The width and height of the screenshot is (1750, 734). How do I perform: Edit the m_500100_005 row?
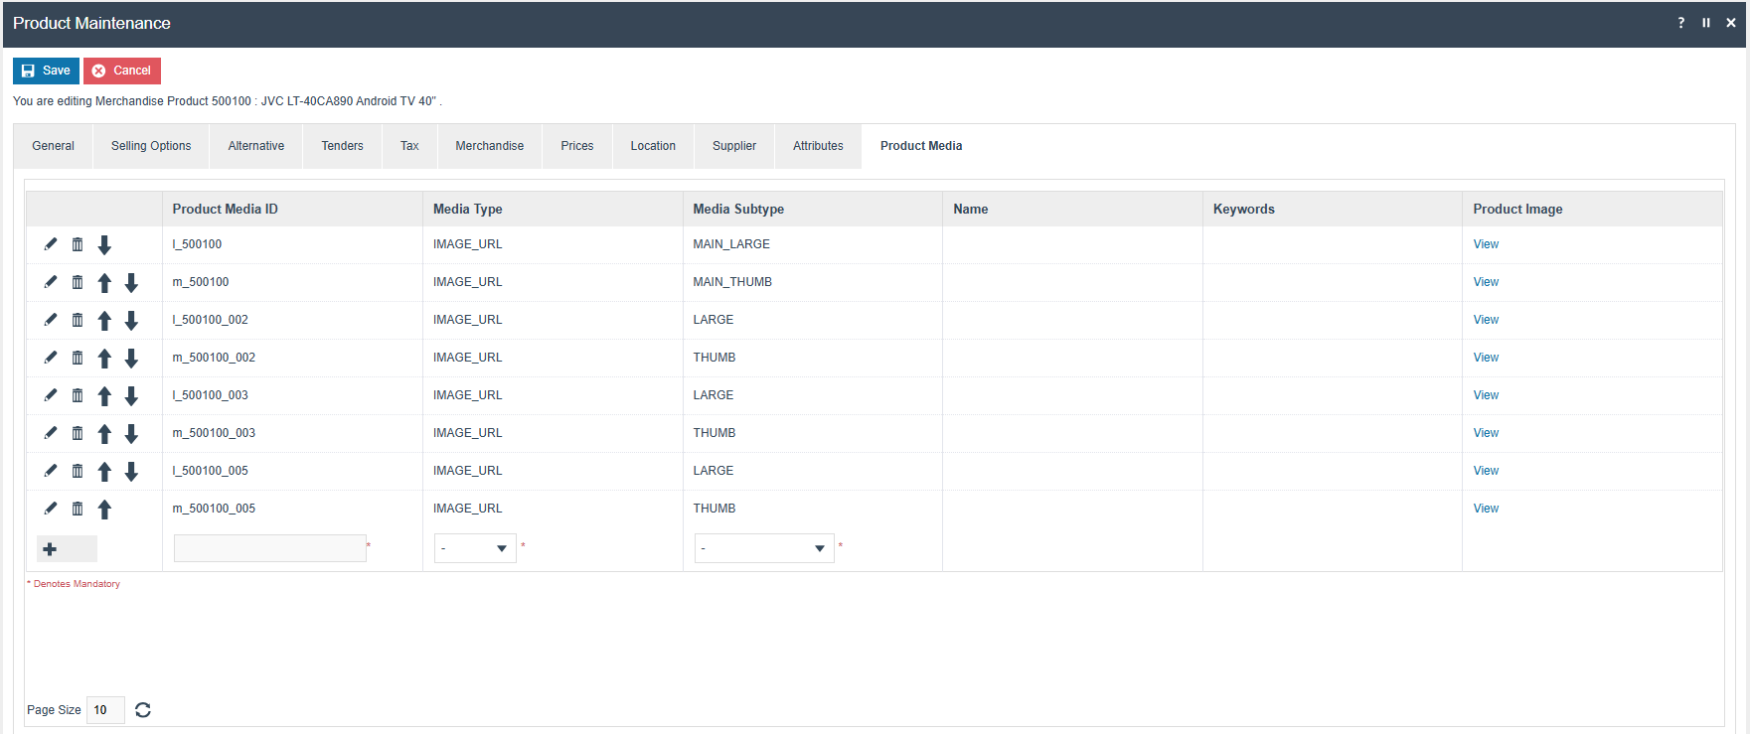point(51,509)
